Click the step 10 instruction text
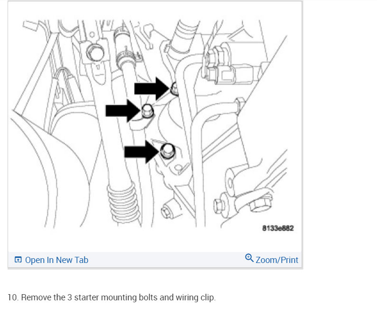This screenshot has height=315, width=377. tap(111, 297)
